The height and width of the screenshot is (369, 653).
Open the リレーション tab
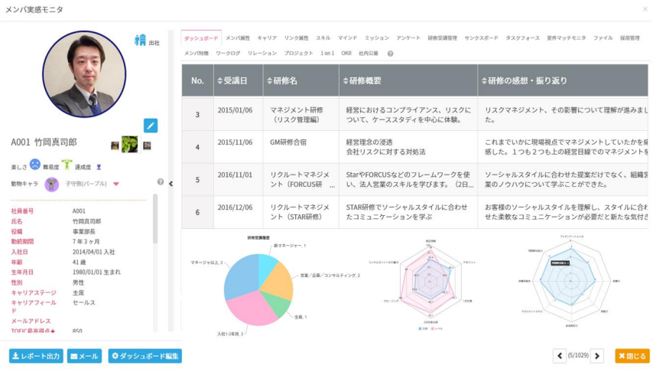(262, 54)
